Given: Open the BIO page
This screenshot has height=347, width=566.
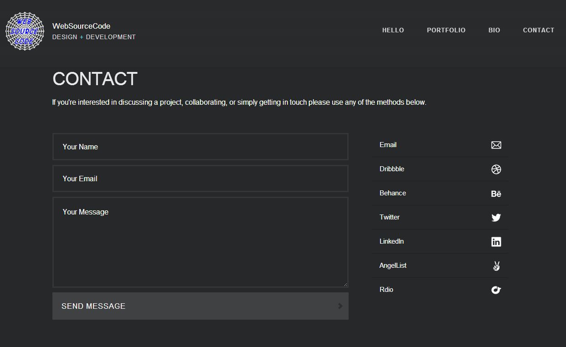Looking at the screenshot, I should tap(494, 30).
